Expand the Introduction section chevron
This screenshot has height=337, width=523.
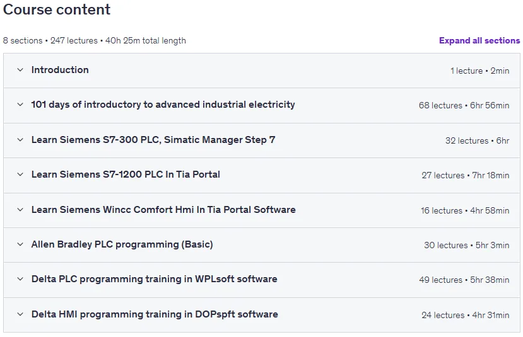point(20,70)
